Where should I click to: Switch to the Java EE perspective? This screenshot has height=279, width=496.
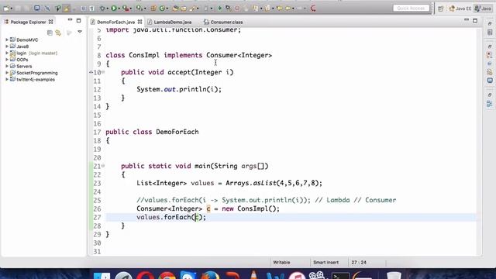460,9
